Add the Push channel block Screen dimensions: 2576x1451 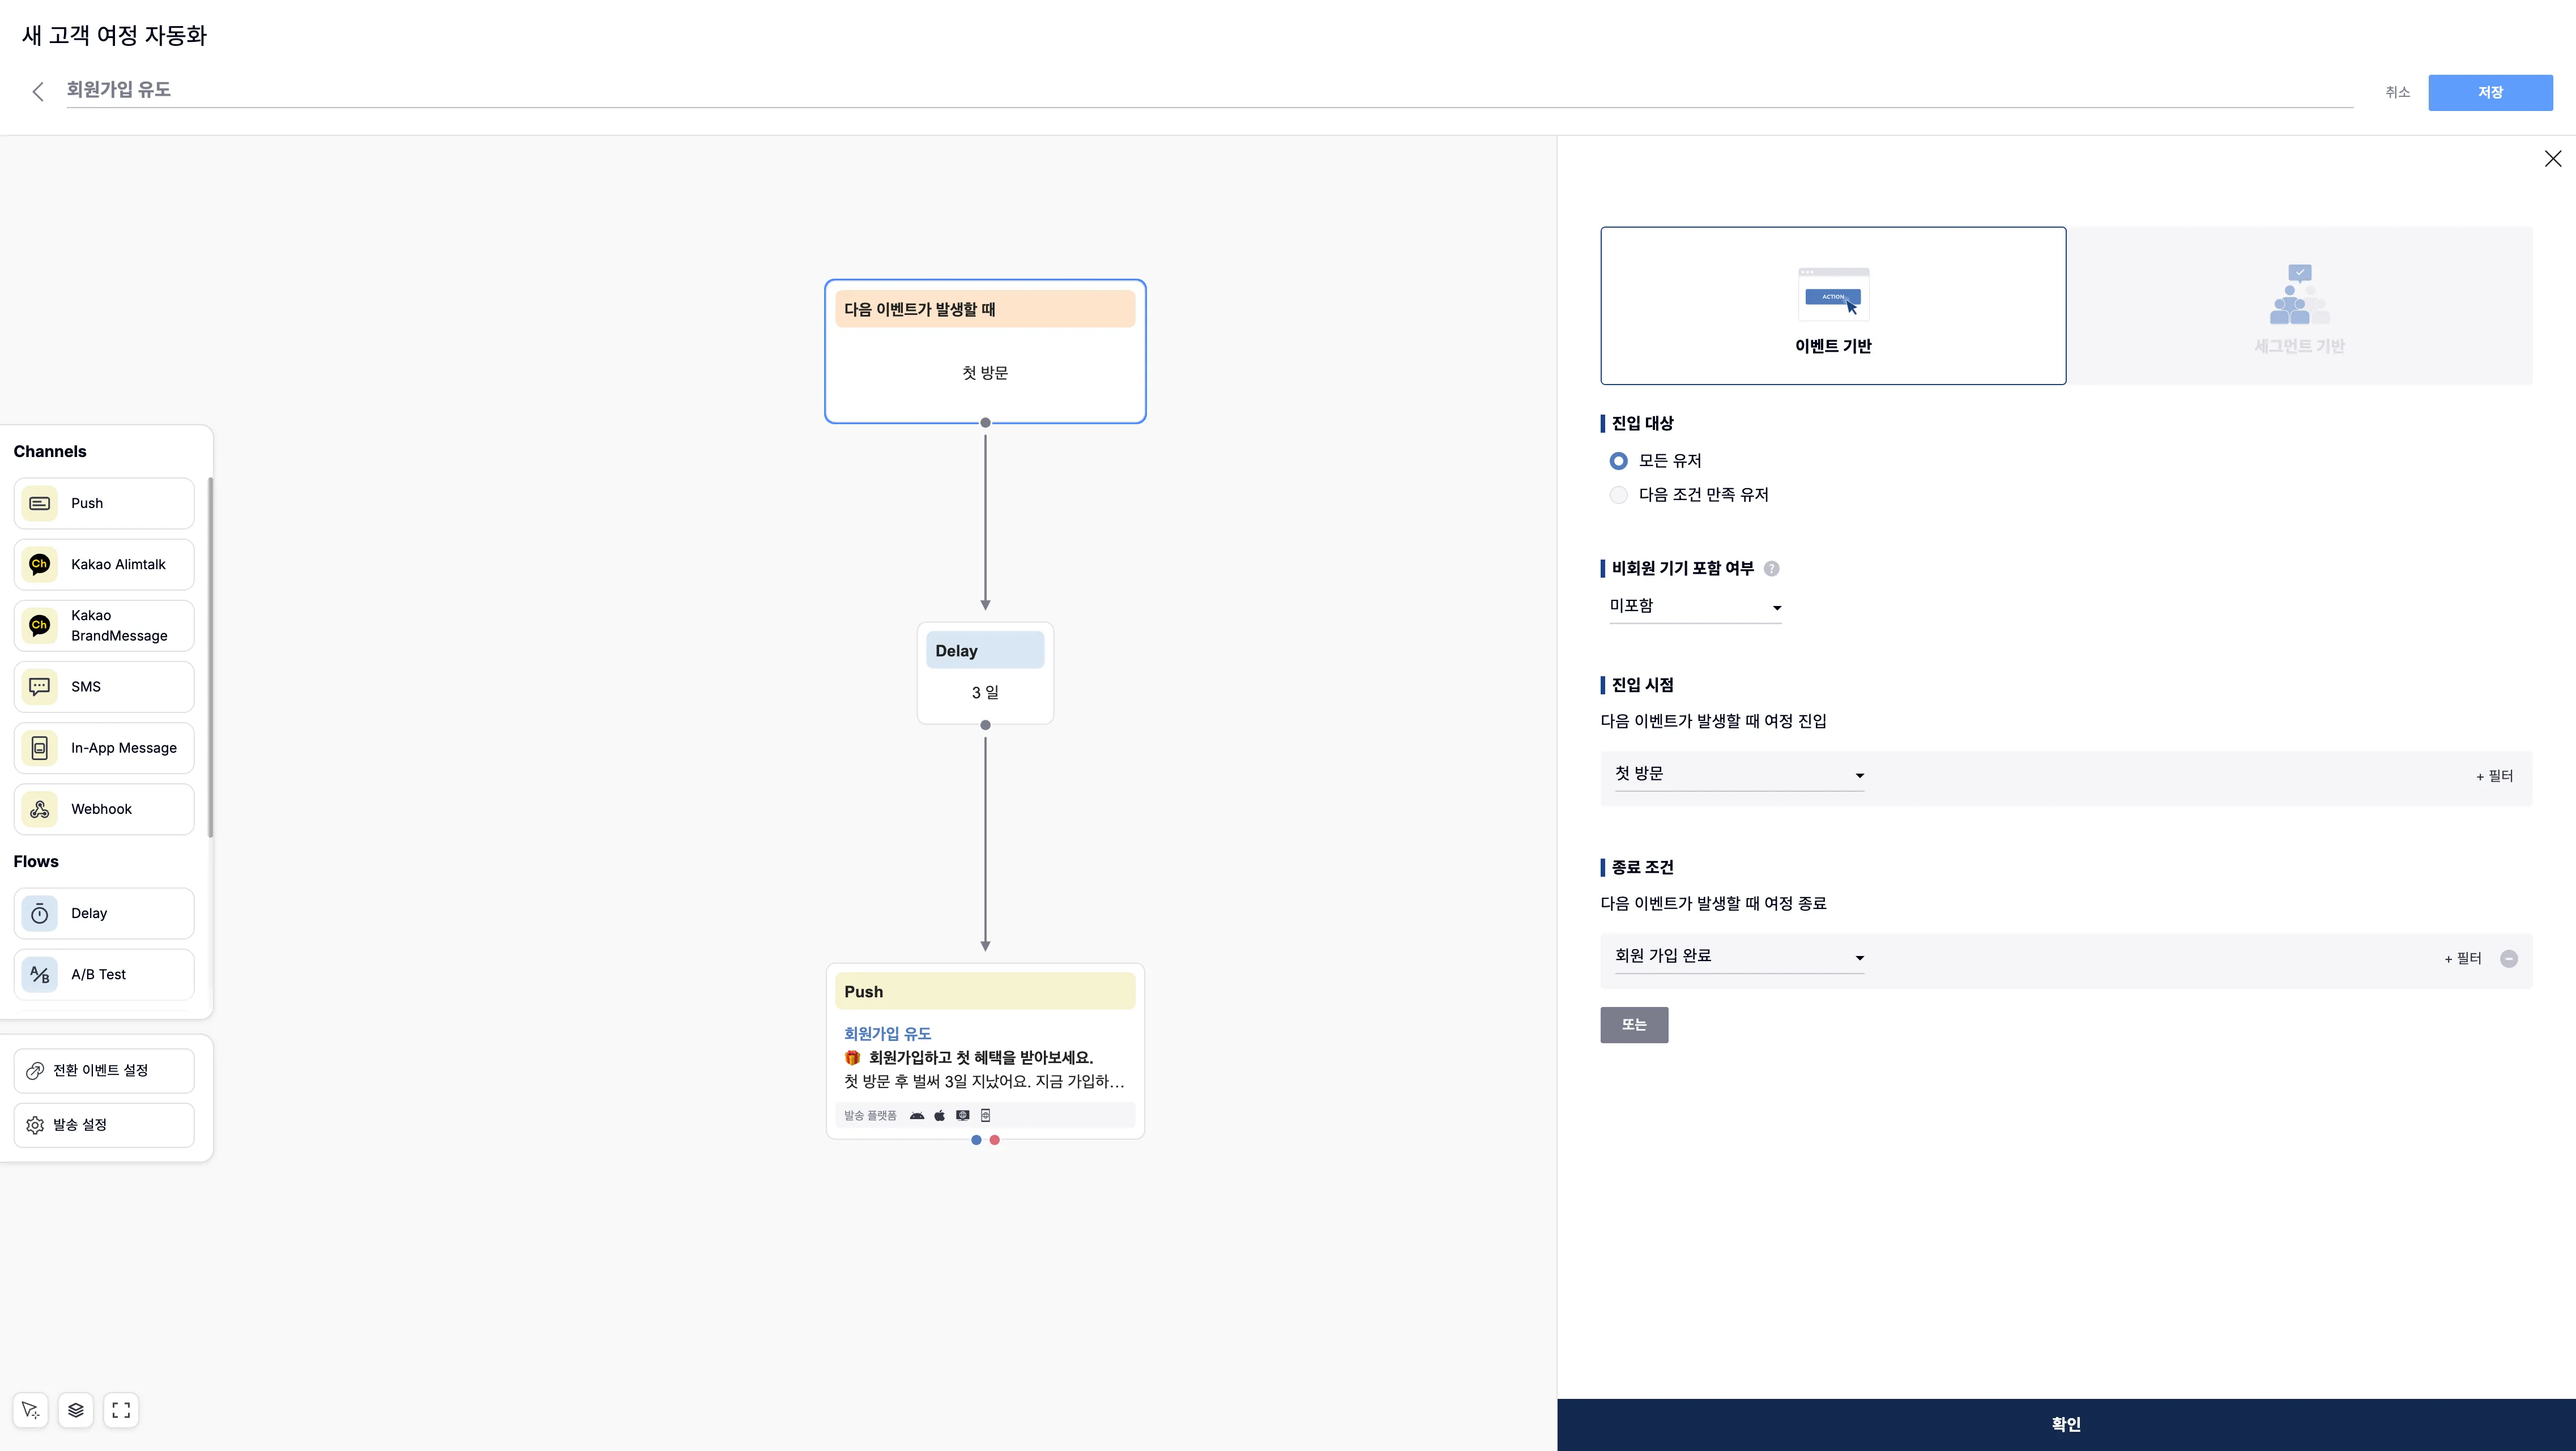click(x=104, y=503)
